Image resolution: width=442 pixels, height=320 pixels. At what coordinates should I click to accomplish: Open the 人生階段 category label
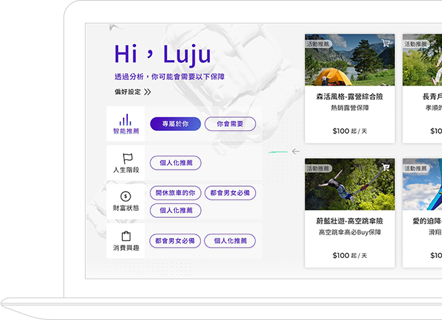[126, 170]
